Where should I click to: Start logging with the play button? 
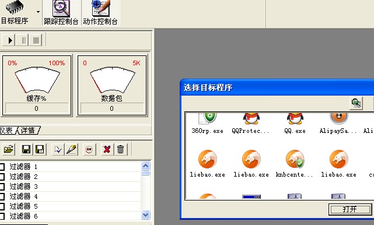pos(9,40)
